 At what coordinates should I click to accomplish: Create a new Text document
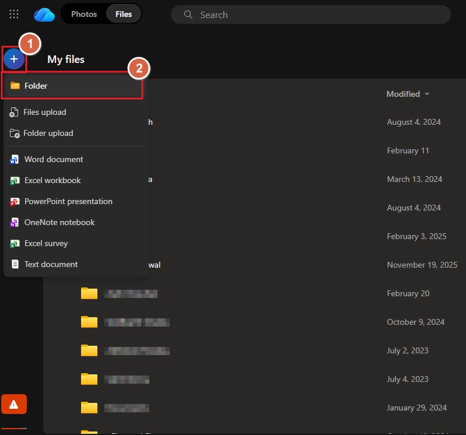click(76, 264)
